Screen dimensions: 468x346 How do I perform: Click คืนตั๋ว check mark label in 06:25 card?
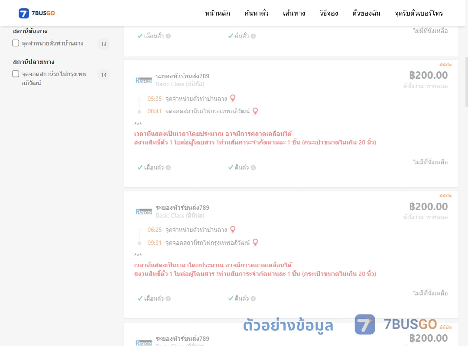[238, 298]
